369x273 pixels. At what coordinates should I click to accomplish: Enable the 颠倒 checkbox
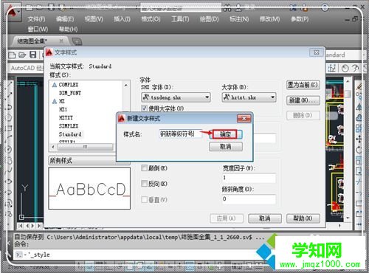(x=145, y=168)
